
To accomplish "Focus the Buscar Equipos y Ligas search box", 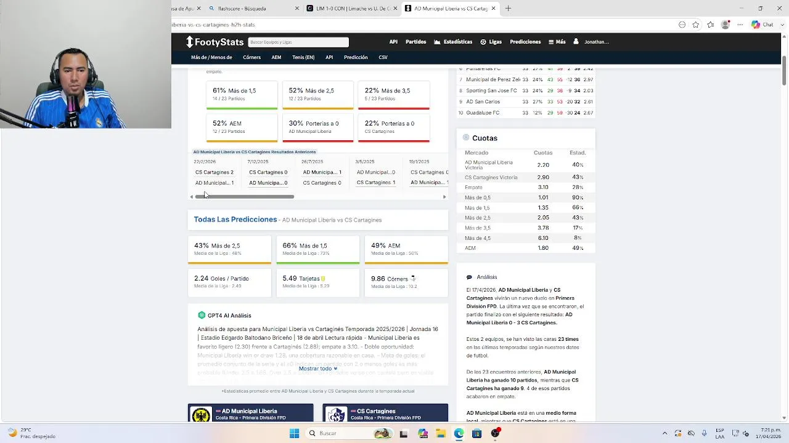I will [298, 42].
